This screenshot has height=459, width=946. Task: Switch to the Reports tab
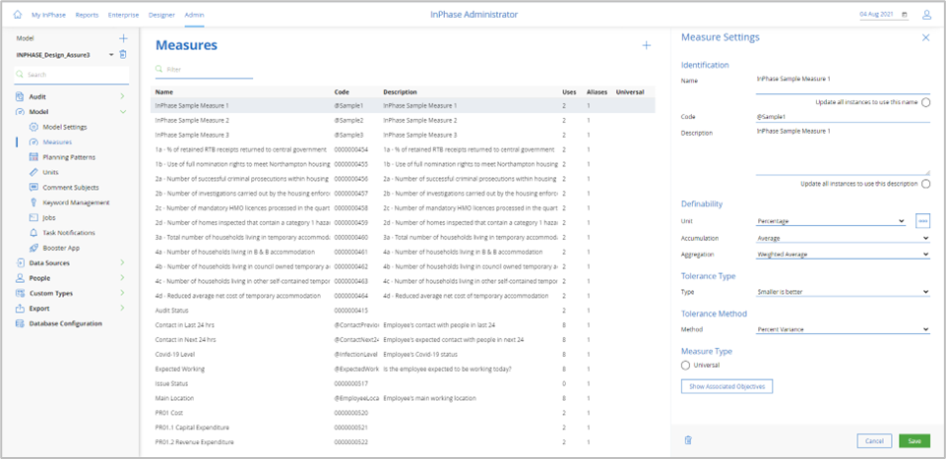click(87, 15)
